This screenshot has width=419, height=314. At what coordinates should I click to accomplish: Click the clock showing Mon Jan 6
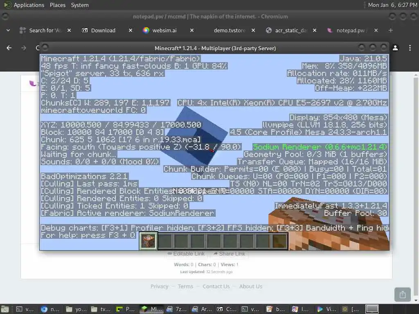pyautogui.click(x=392, y=5)
